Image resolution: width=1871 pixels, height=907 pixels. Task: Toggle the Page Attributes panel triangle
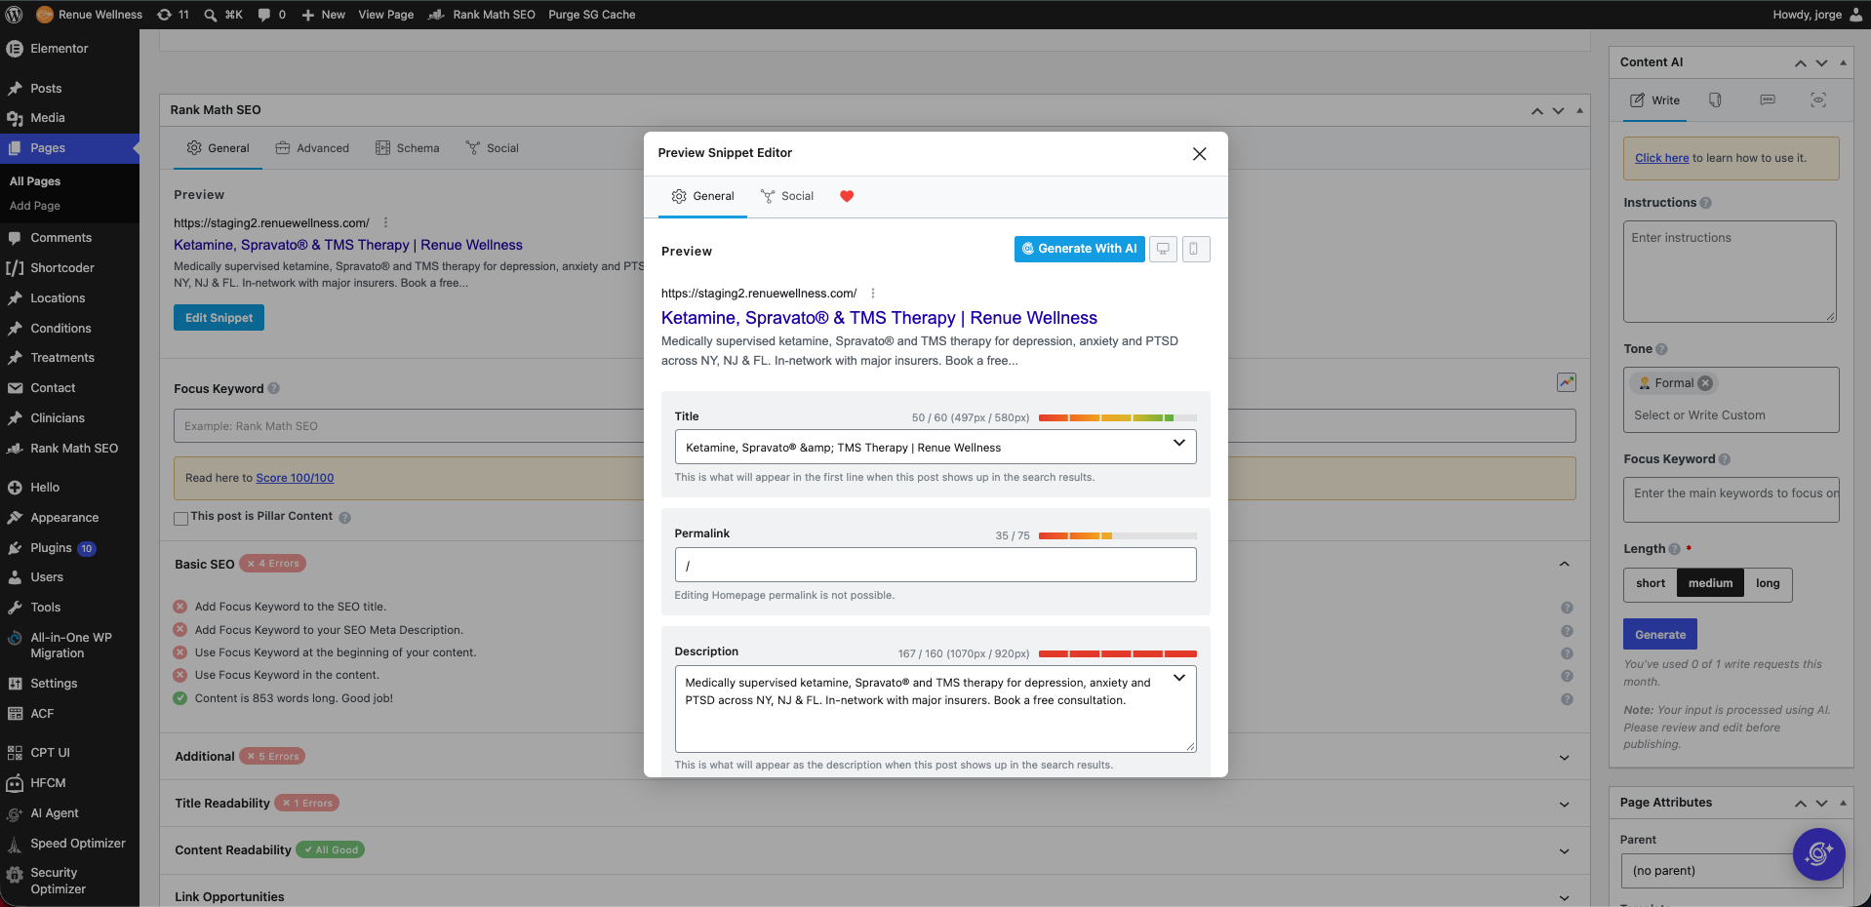[x=1843, y=803]
